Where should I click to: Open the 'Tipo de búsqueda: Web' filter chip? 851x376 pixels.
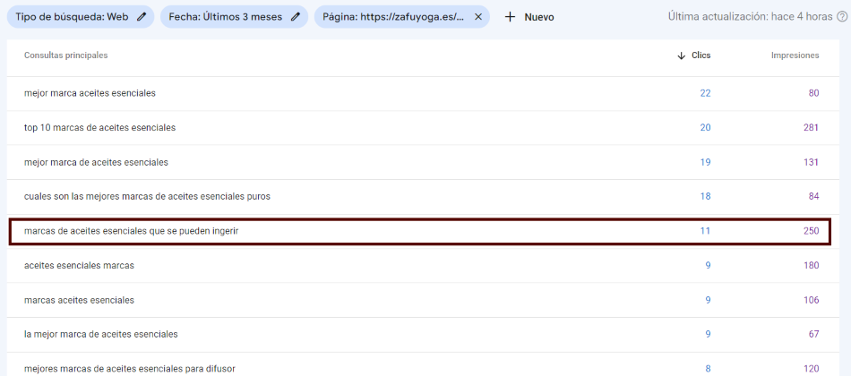[x=81, y=17]
